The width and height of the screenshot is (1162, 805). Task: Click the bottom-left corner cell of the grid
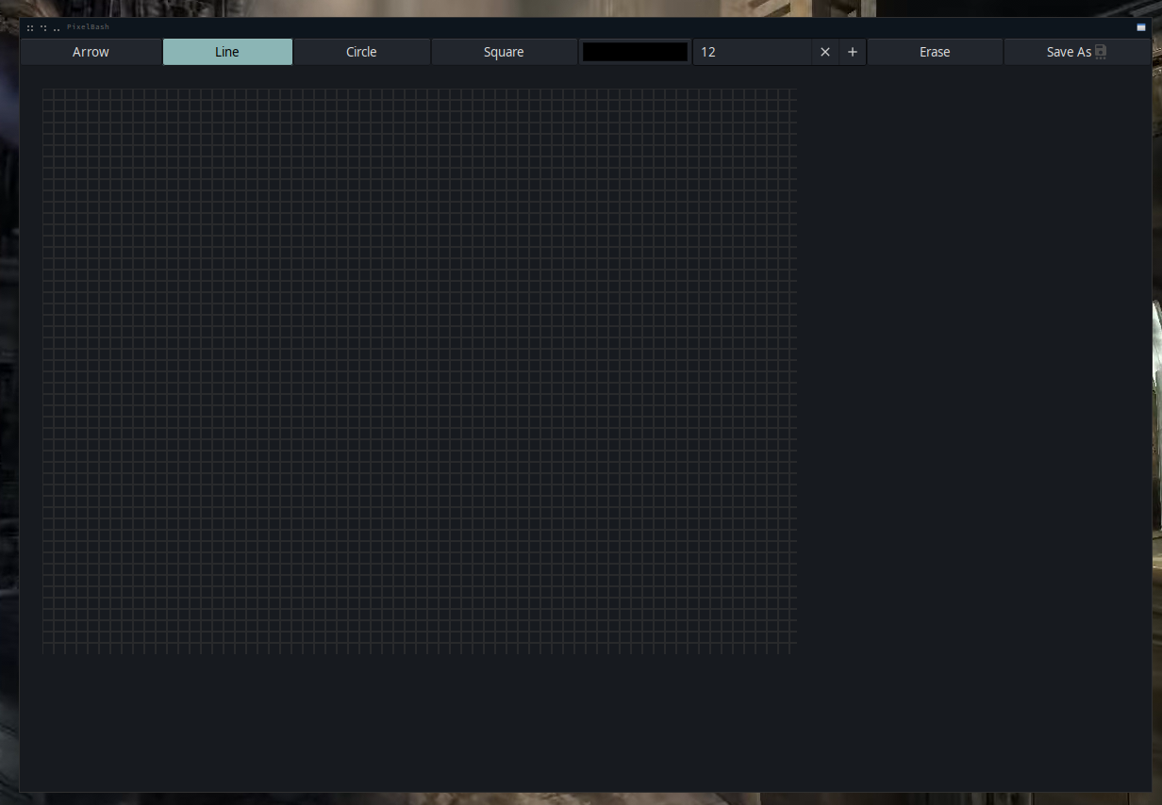(x=48, y=649)
